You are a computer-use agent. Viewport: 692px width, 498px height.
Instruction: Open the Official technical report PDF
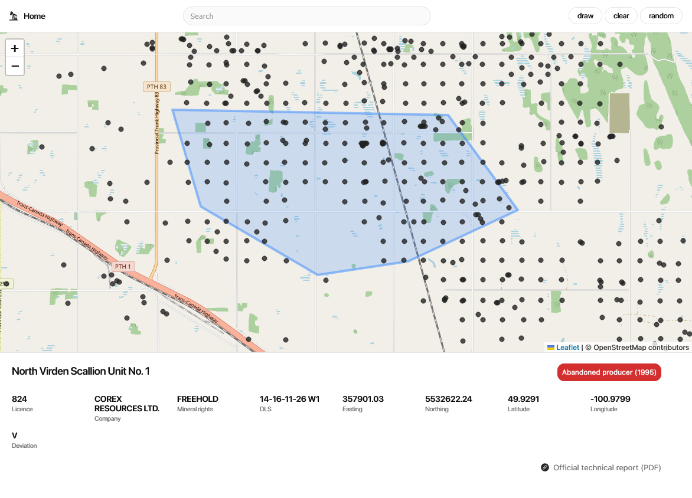606,467
